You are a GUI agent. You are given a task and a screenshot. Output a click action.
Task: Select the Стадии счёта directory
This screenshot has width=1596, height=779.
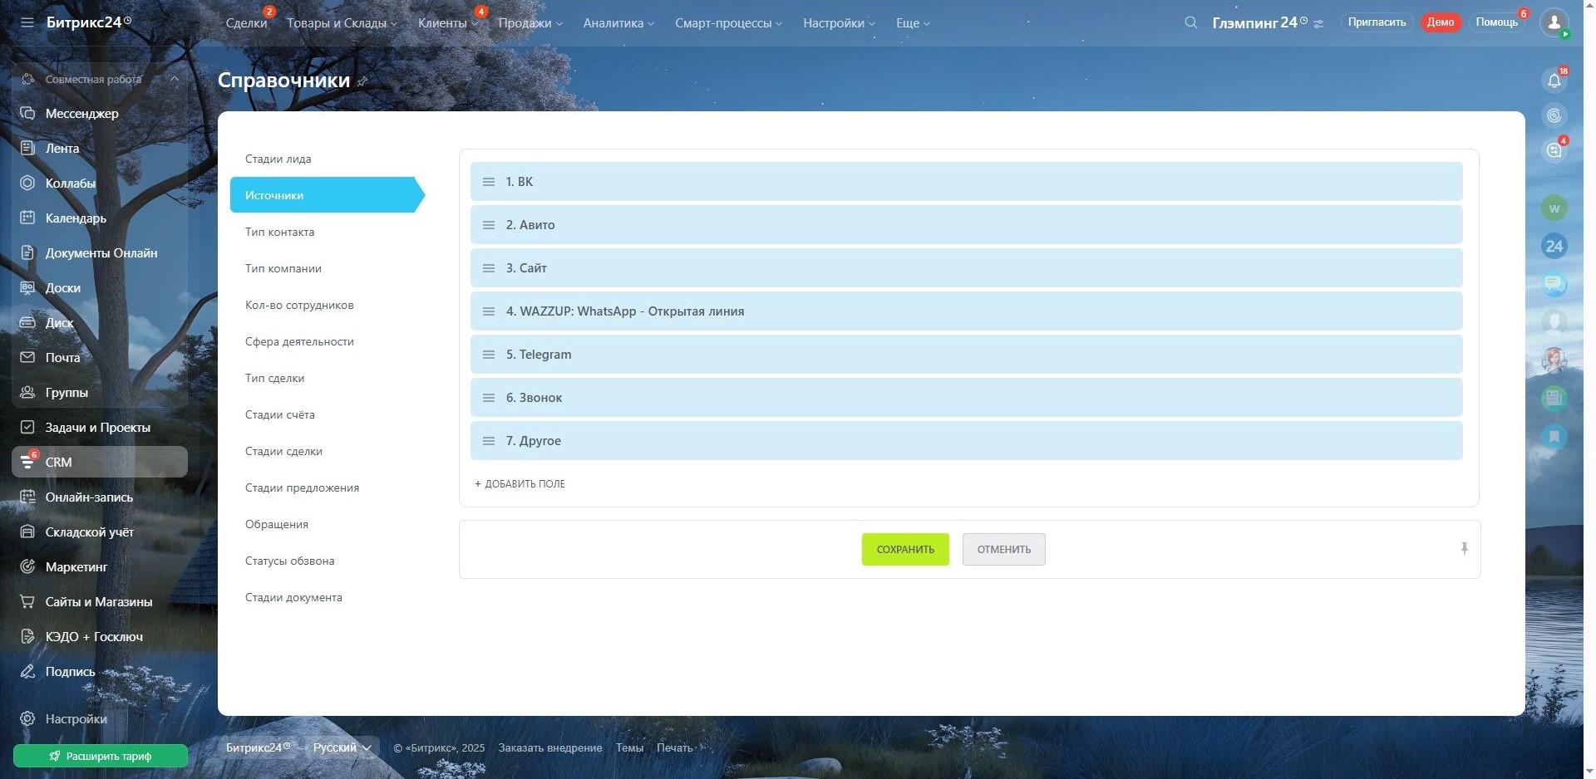pyautogui.click(x=279, y=414)
